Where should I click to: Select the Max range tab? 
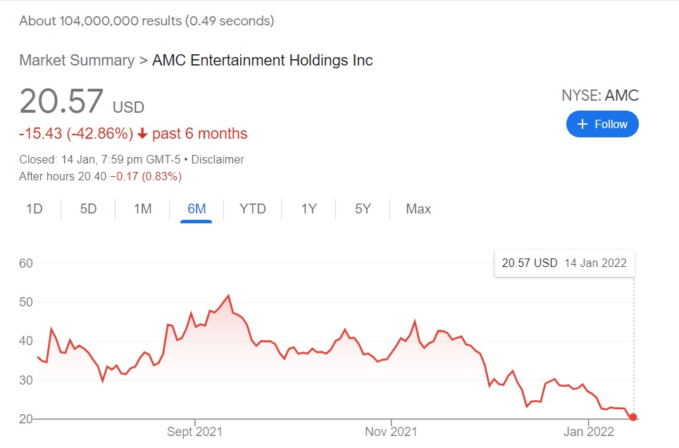(418, 209)
